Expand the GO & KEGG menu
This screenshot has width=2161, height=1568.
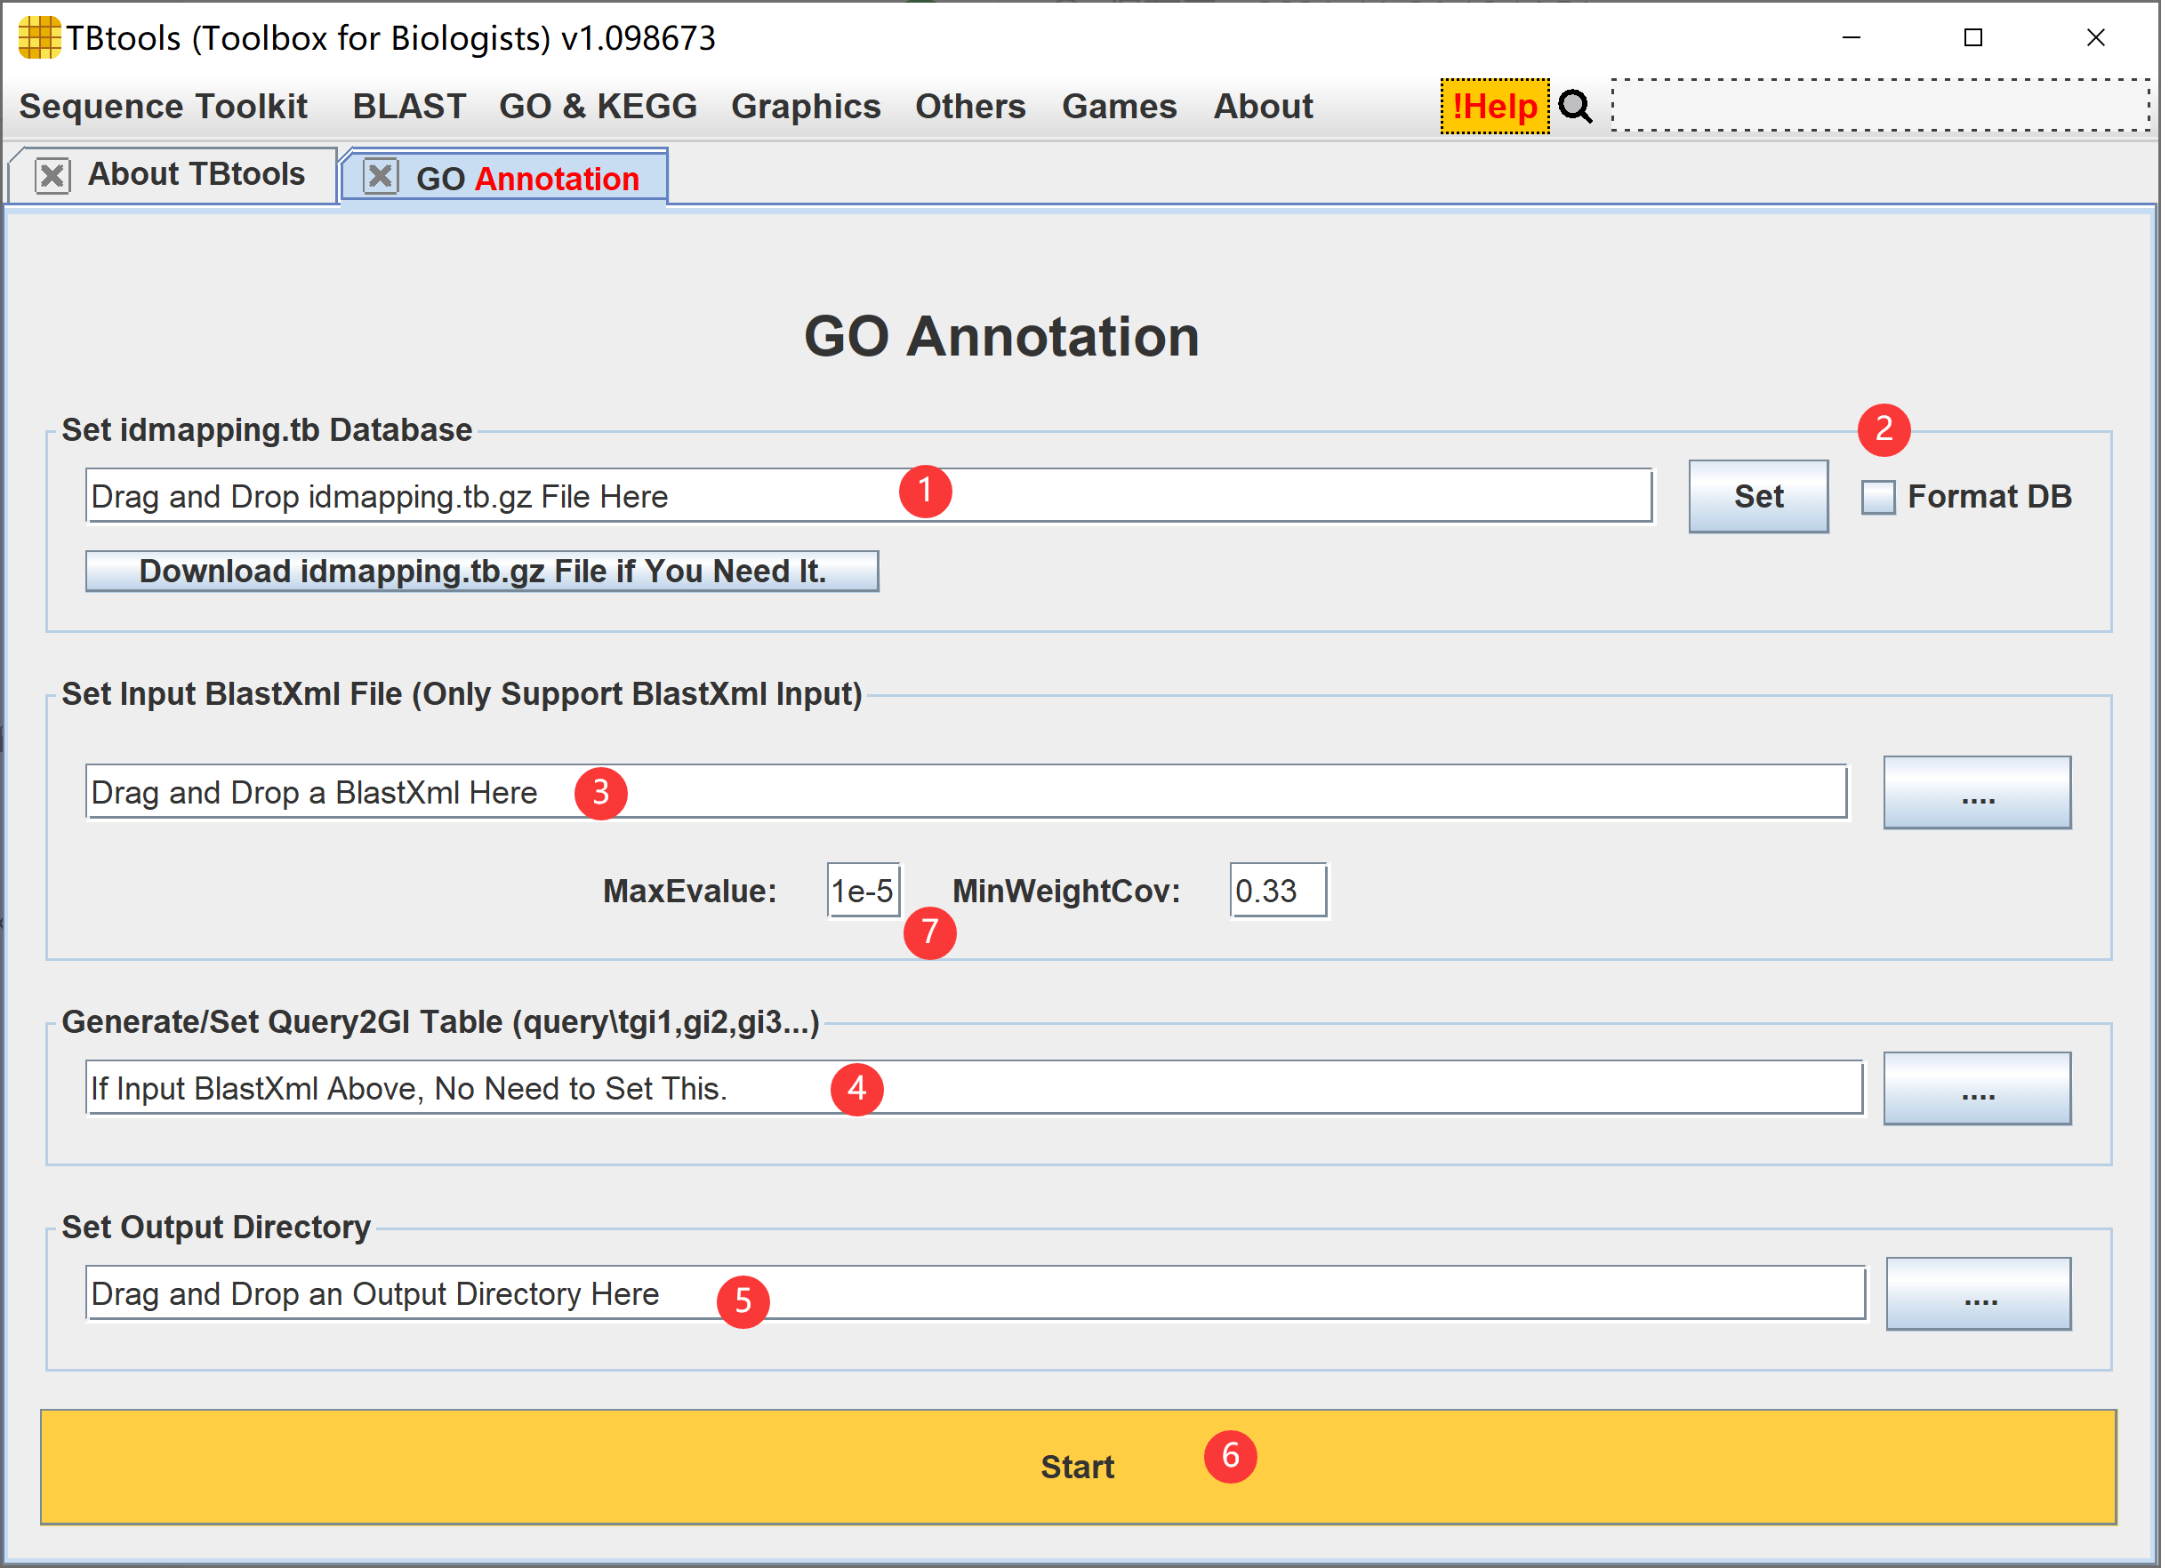pyautogui.click(x=598, y=107)
